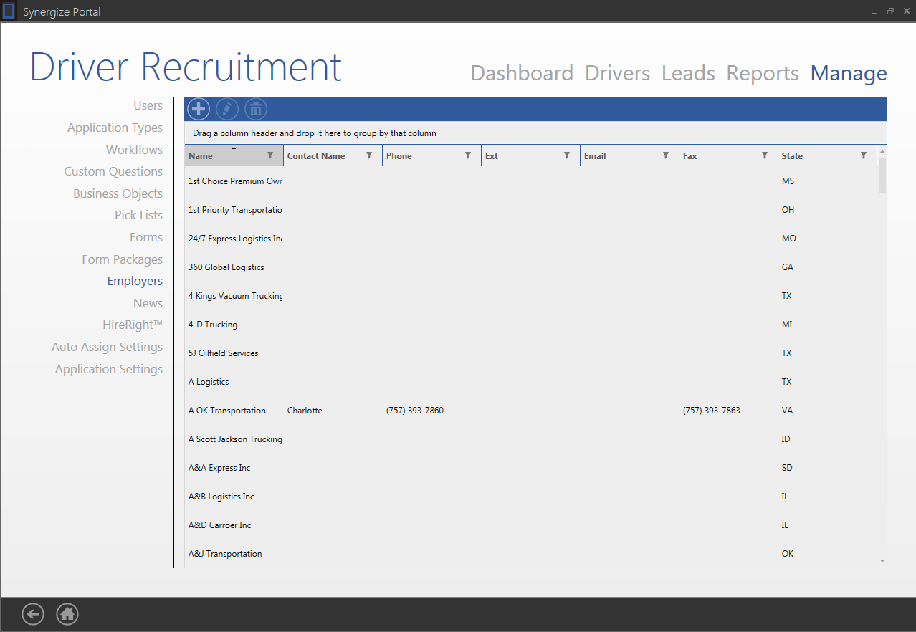Switch to the Reports tab

point(763,73)
